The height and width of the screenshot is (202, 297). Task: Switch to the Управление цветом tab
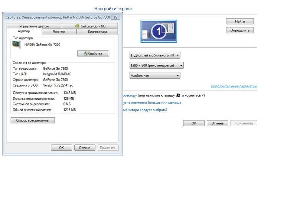tap(34, 26)
